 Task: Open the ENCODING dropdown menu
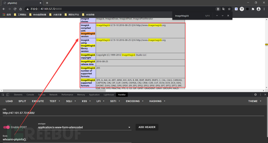click(134, 101)
